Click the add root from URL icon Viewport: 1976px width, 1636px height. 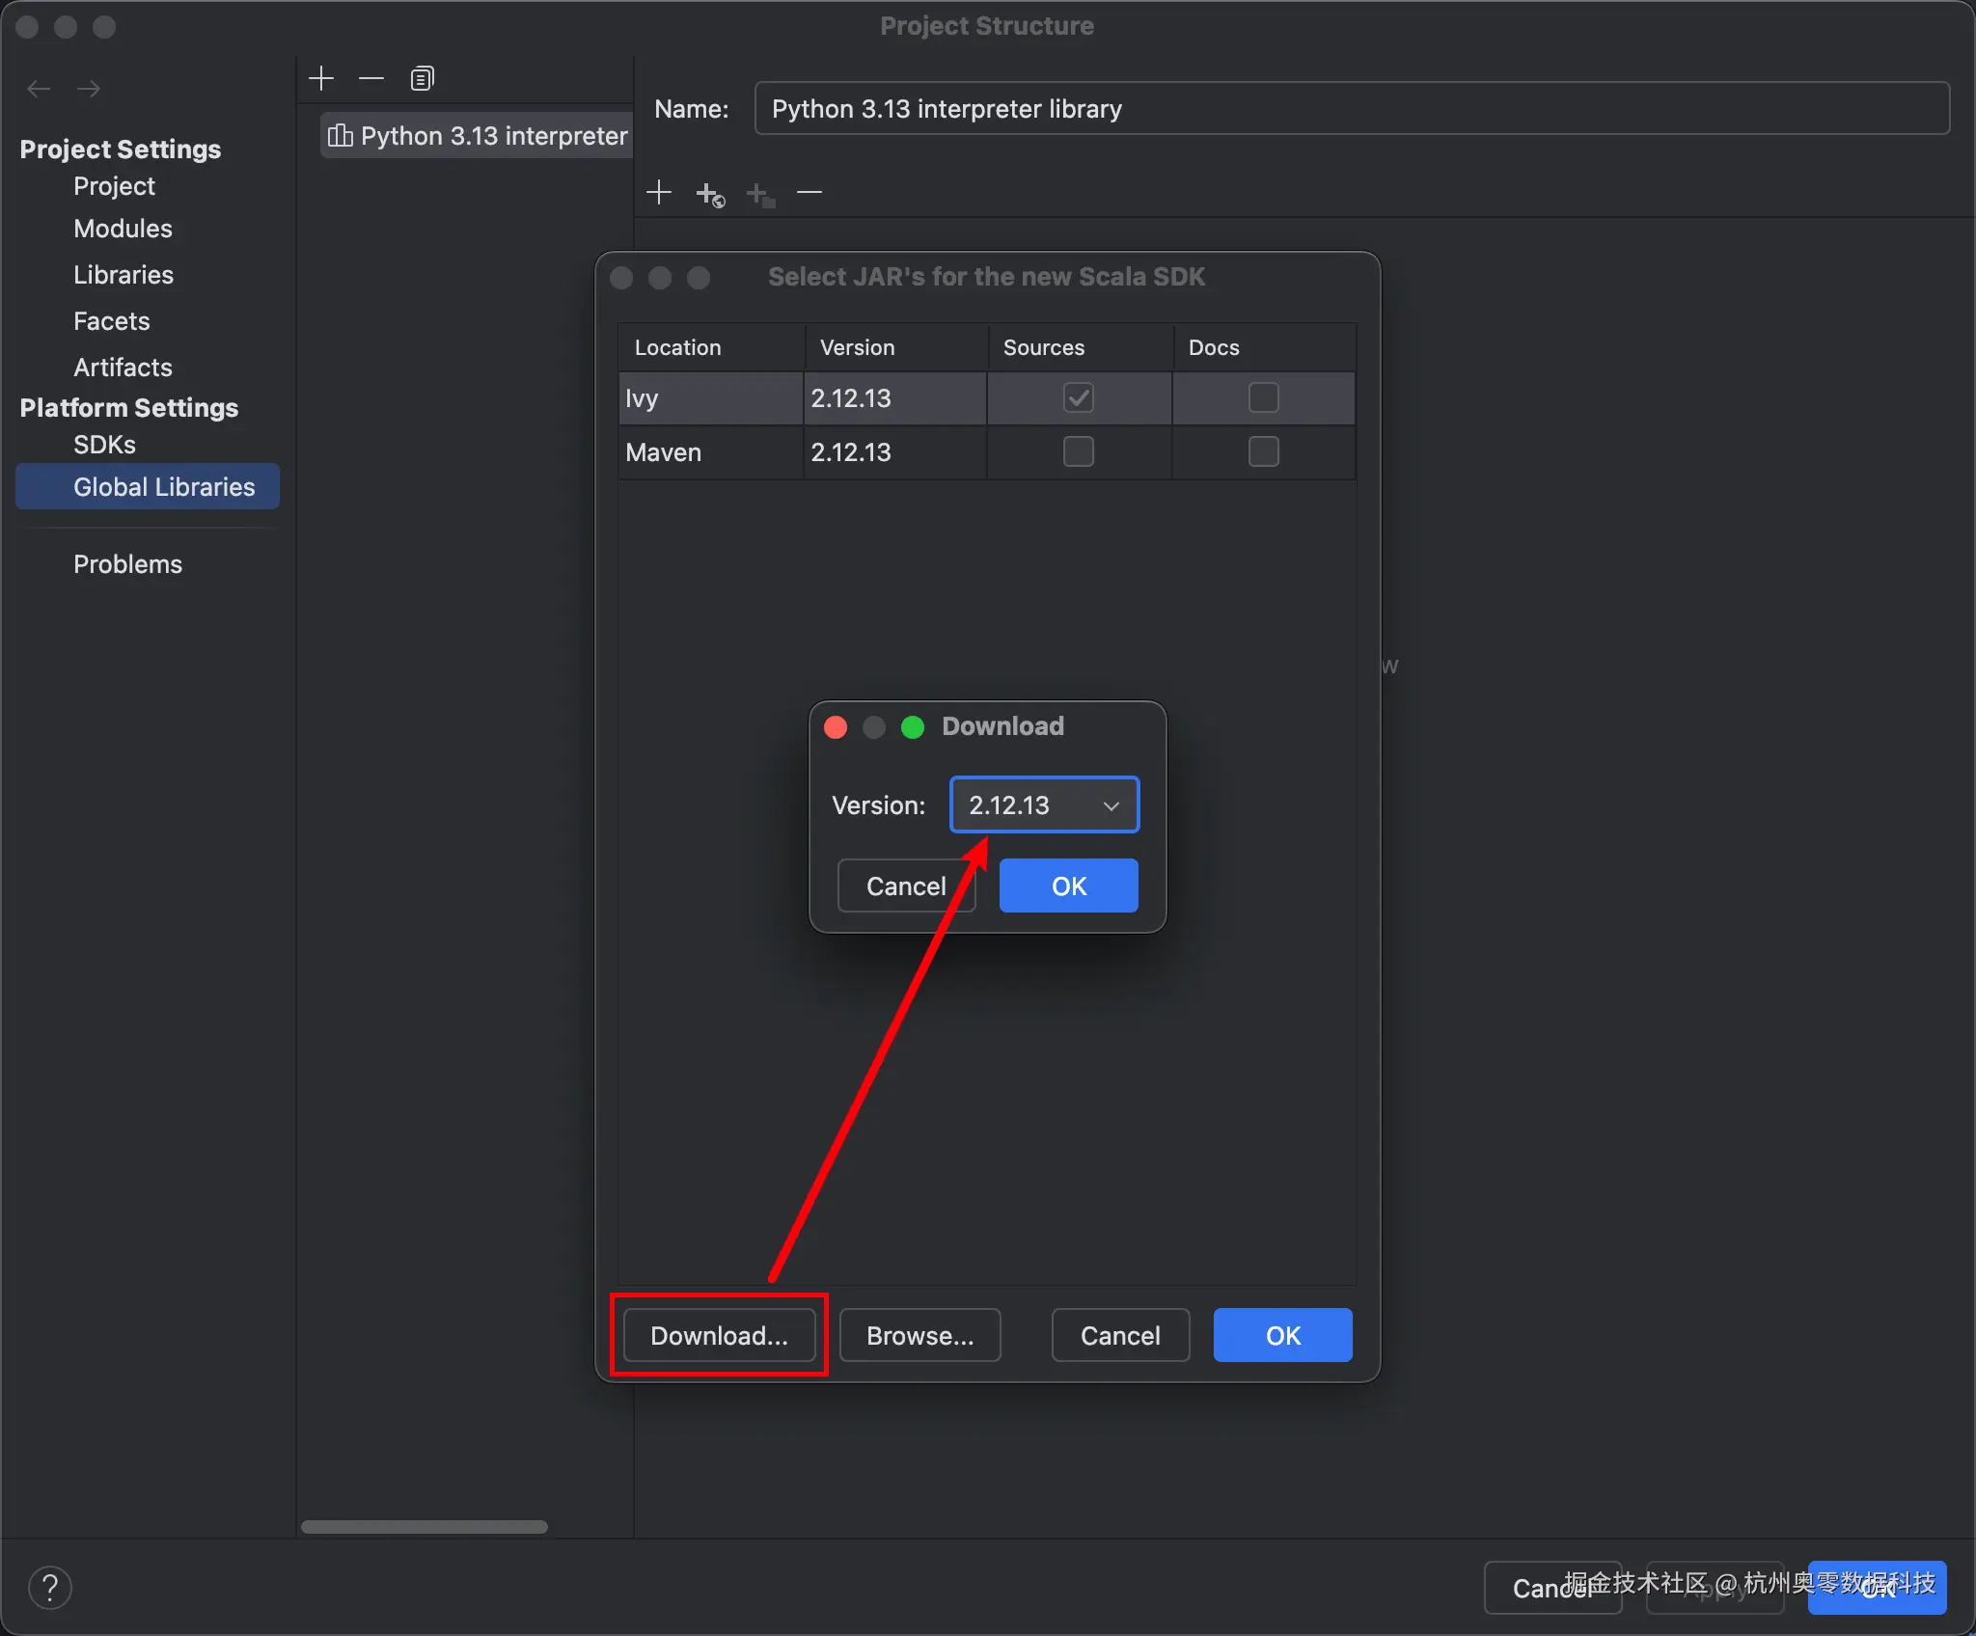[x=710, y=194]
